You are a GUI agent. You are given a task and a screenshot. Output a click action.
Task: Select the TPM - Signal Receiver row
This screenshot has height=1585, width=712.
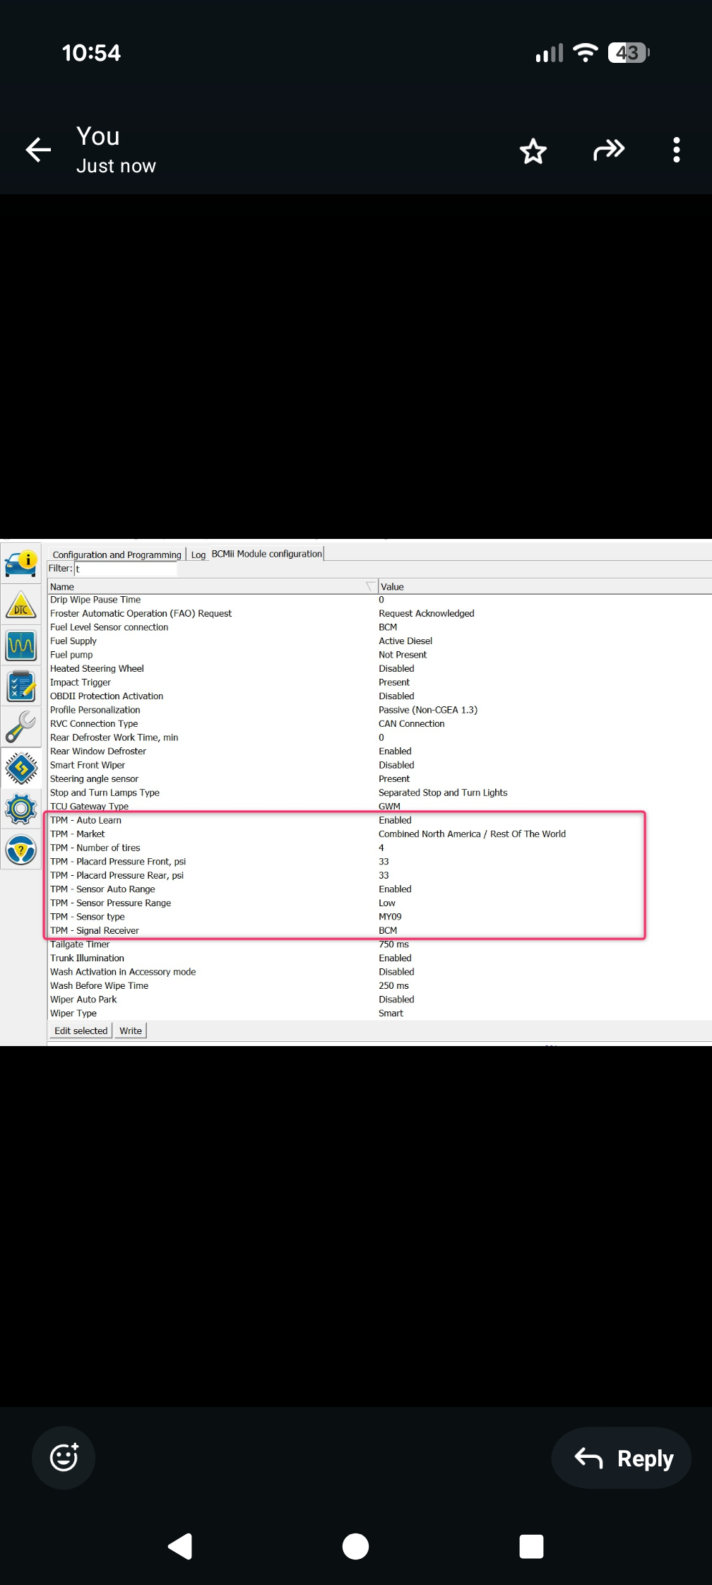pyautogui.click(x=379, y=930)
